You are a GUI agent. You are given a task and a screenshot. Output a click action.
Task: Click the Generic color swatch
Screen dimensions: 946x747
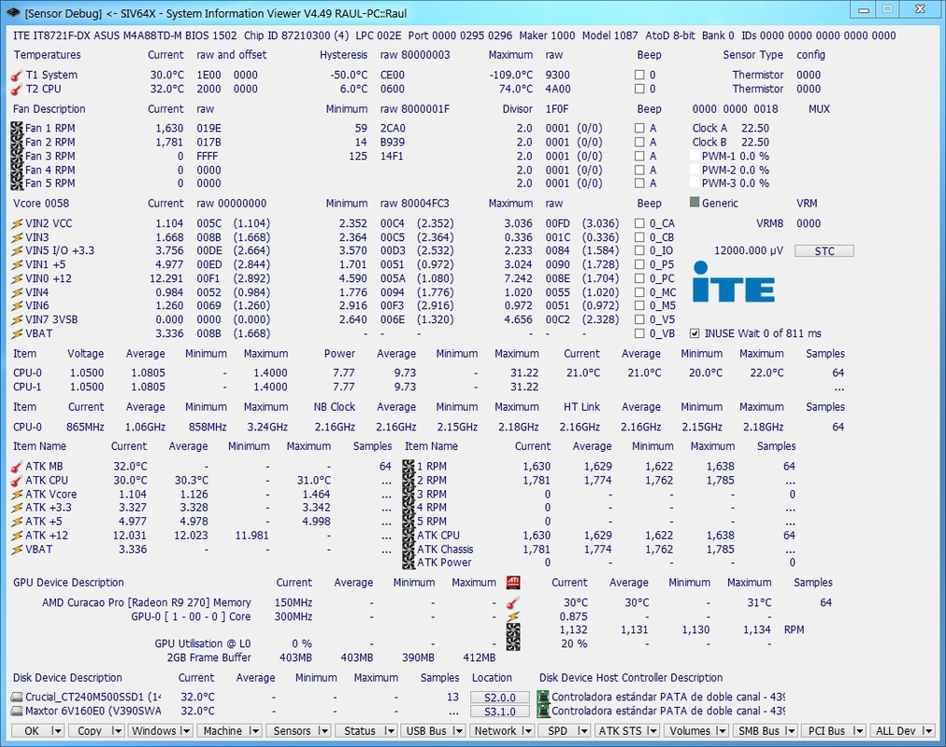tap(695, 203)
